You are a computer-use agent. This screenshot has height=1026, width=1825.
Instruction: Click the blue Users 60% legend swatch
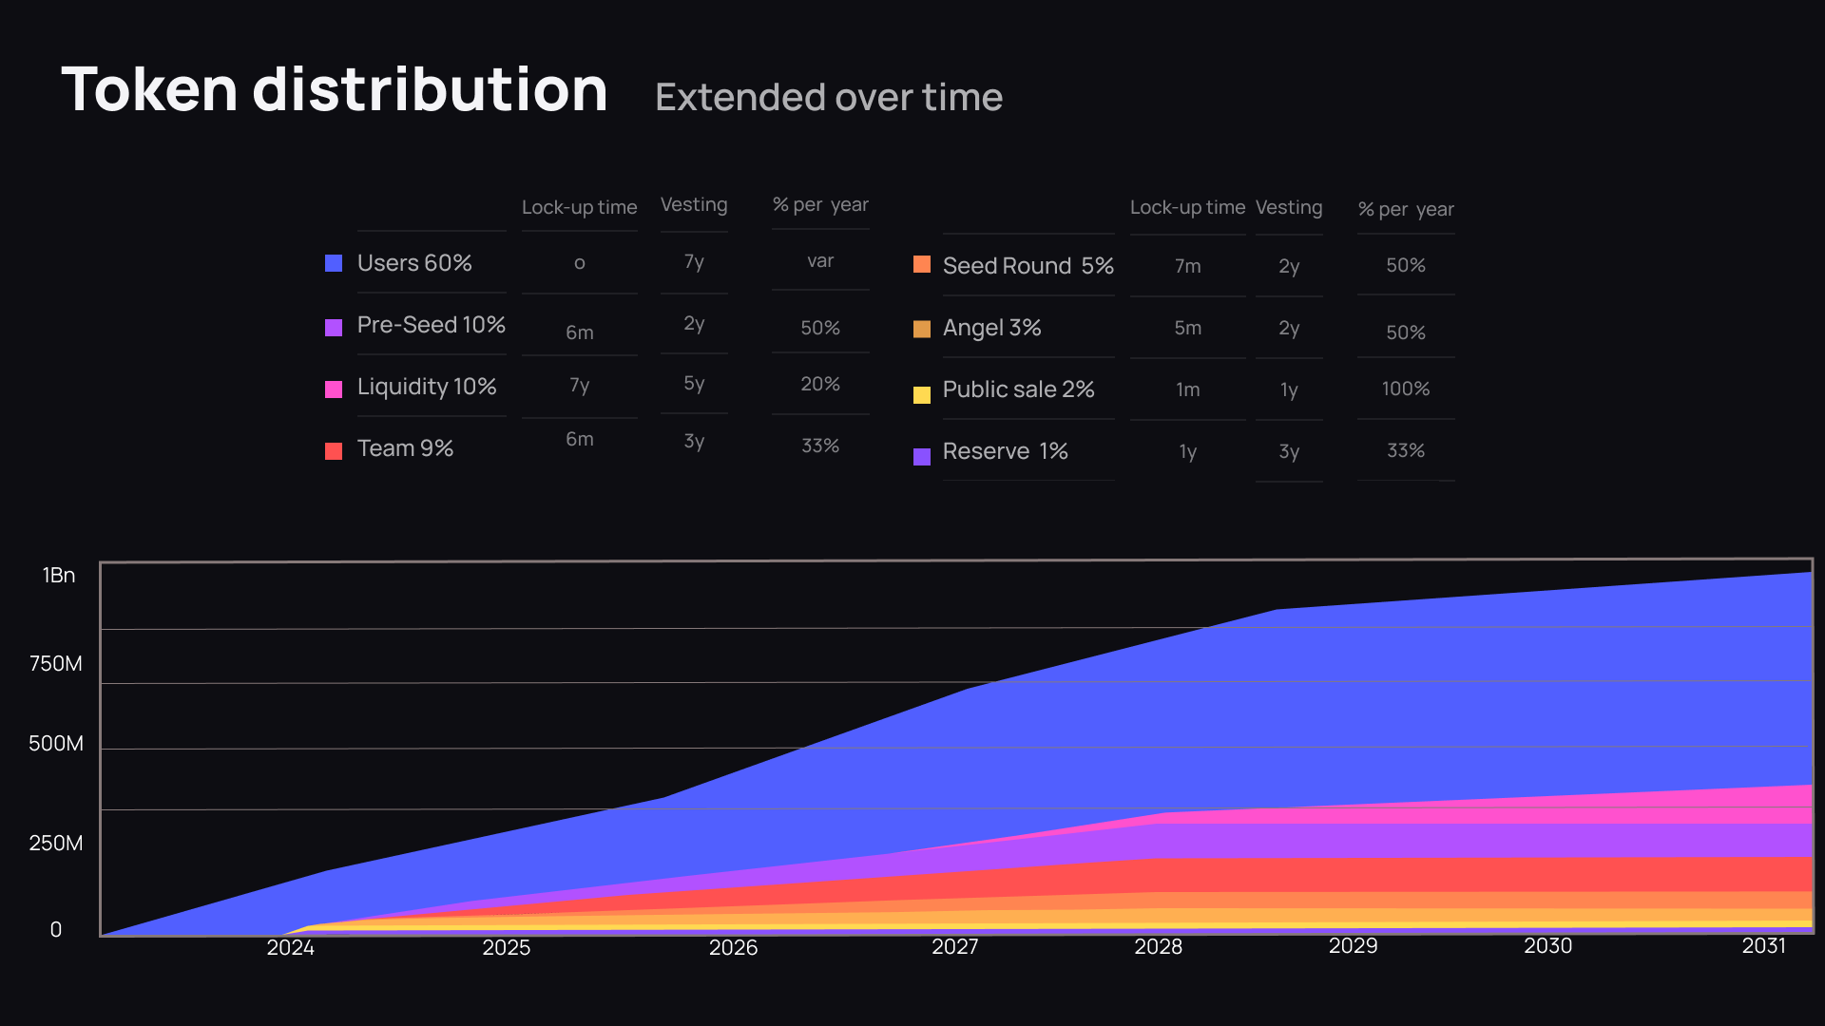[334, 263]
